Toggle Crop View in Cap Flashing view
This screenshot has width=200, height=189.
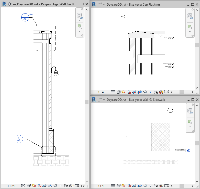point(134,92)
